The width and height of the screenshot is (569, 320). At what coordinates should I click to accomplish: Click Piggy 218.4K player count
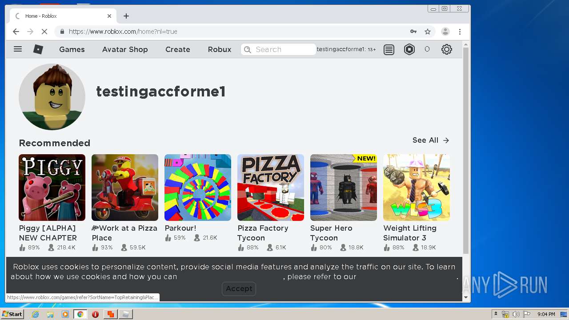point(62,248)
